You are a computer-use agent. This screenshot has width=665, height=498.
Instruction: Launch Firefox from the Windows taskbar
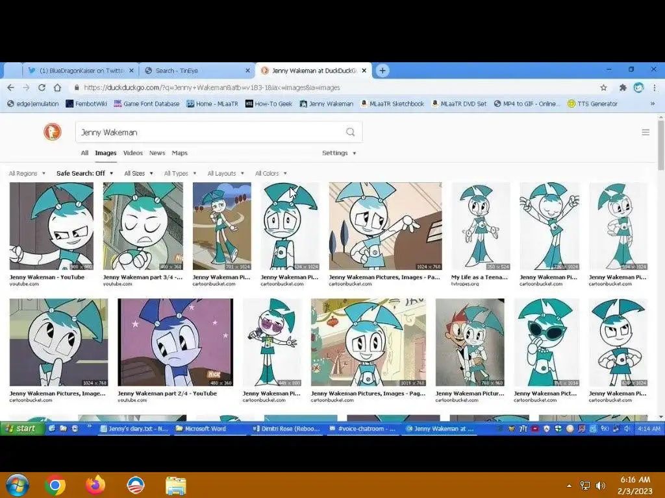(x=95, y=484)
